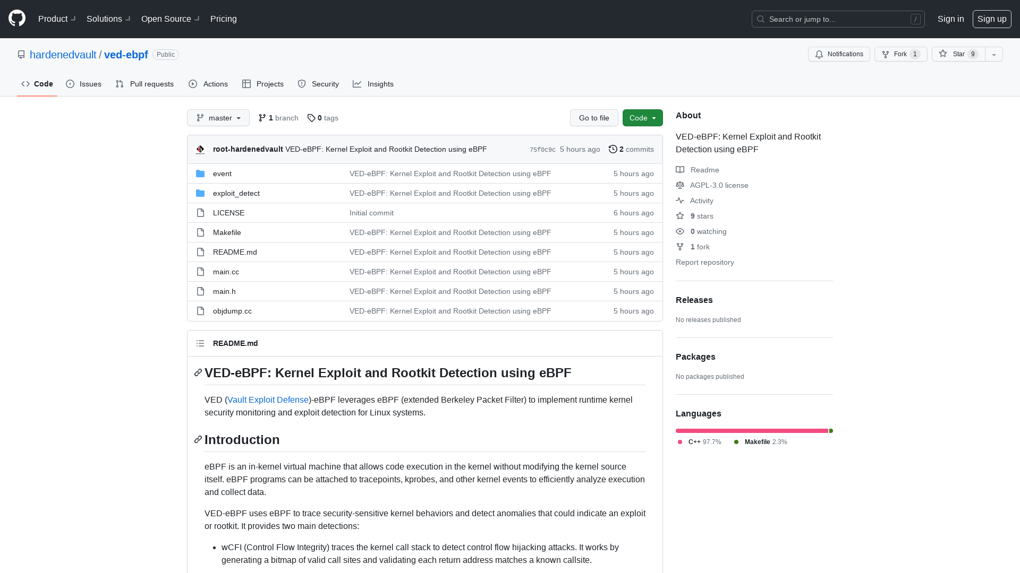Open the GitHub home logo

[x=17, y=19]
